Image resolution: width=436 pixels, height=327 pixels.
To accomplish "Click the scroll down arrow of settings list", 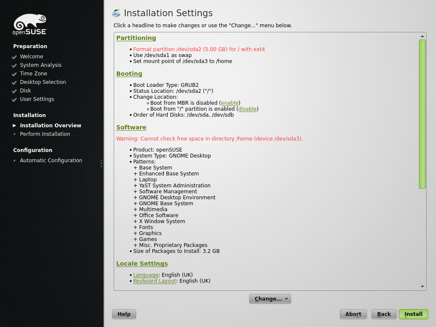I will coord(422,287).
